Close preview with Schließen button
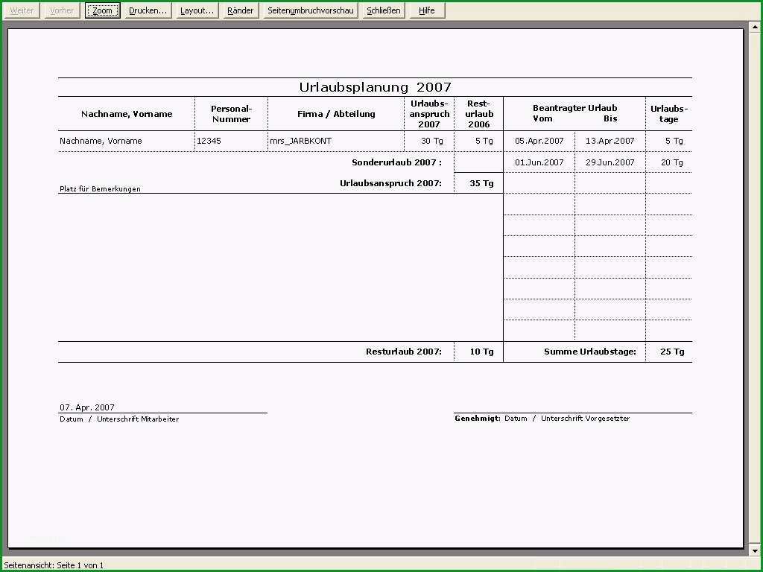The image size is (763, 572). click(384, 10)
